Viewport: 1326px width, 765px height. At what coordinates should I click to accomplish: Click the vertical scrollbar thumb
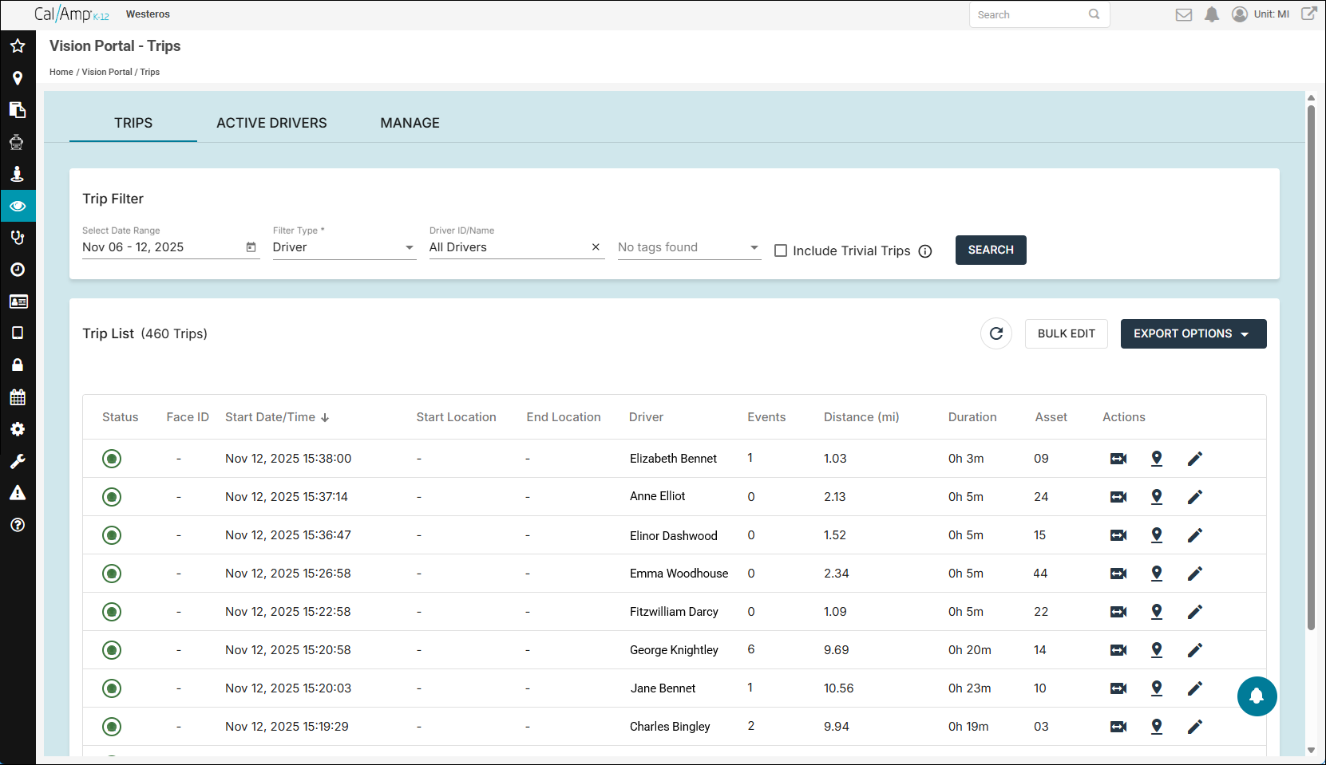1311,367
